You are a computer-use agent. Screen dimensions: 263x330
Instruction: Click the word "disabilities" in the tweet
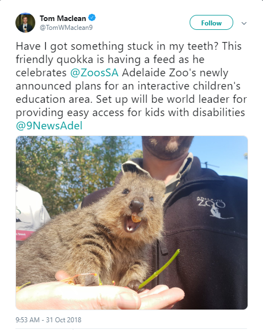point(218,112)
